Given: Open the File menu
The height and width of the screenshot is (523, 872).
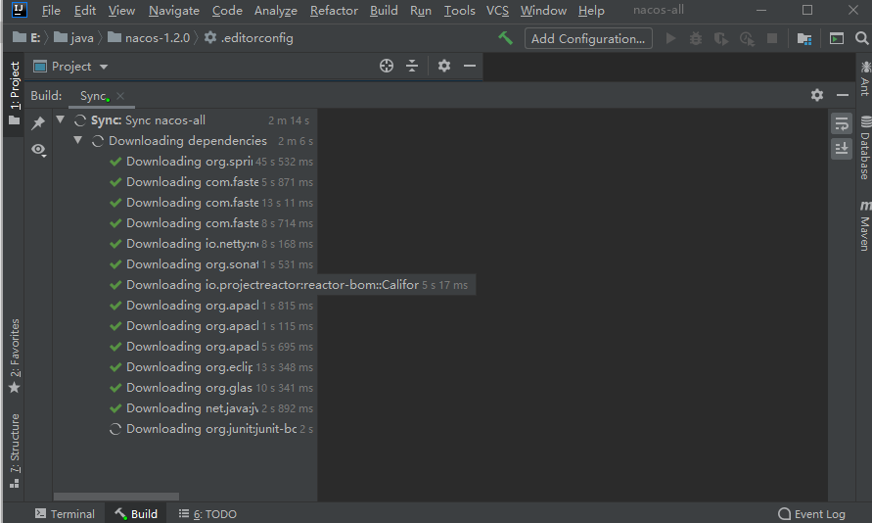Looking at the screenshot, I should [x=51, y=11].
